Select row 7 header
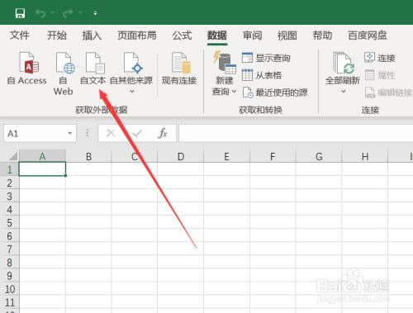 (9, 249)
